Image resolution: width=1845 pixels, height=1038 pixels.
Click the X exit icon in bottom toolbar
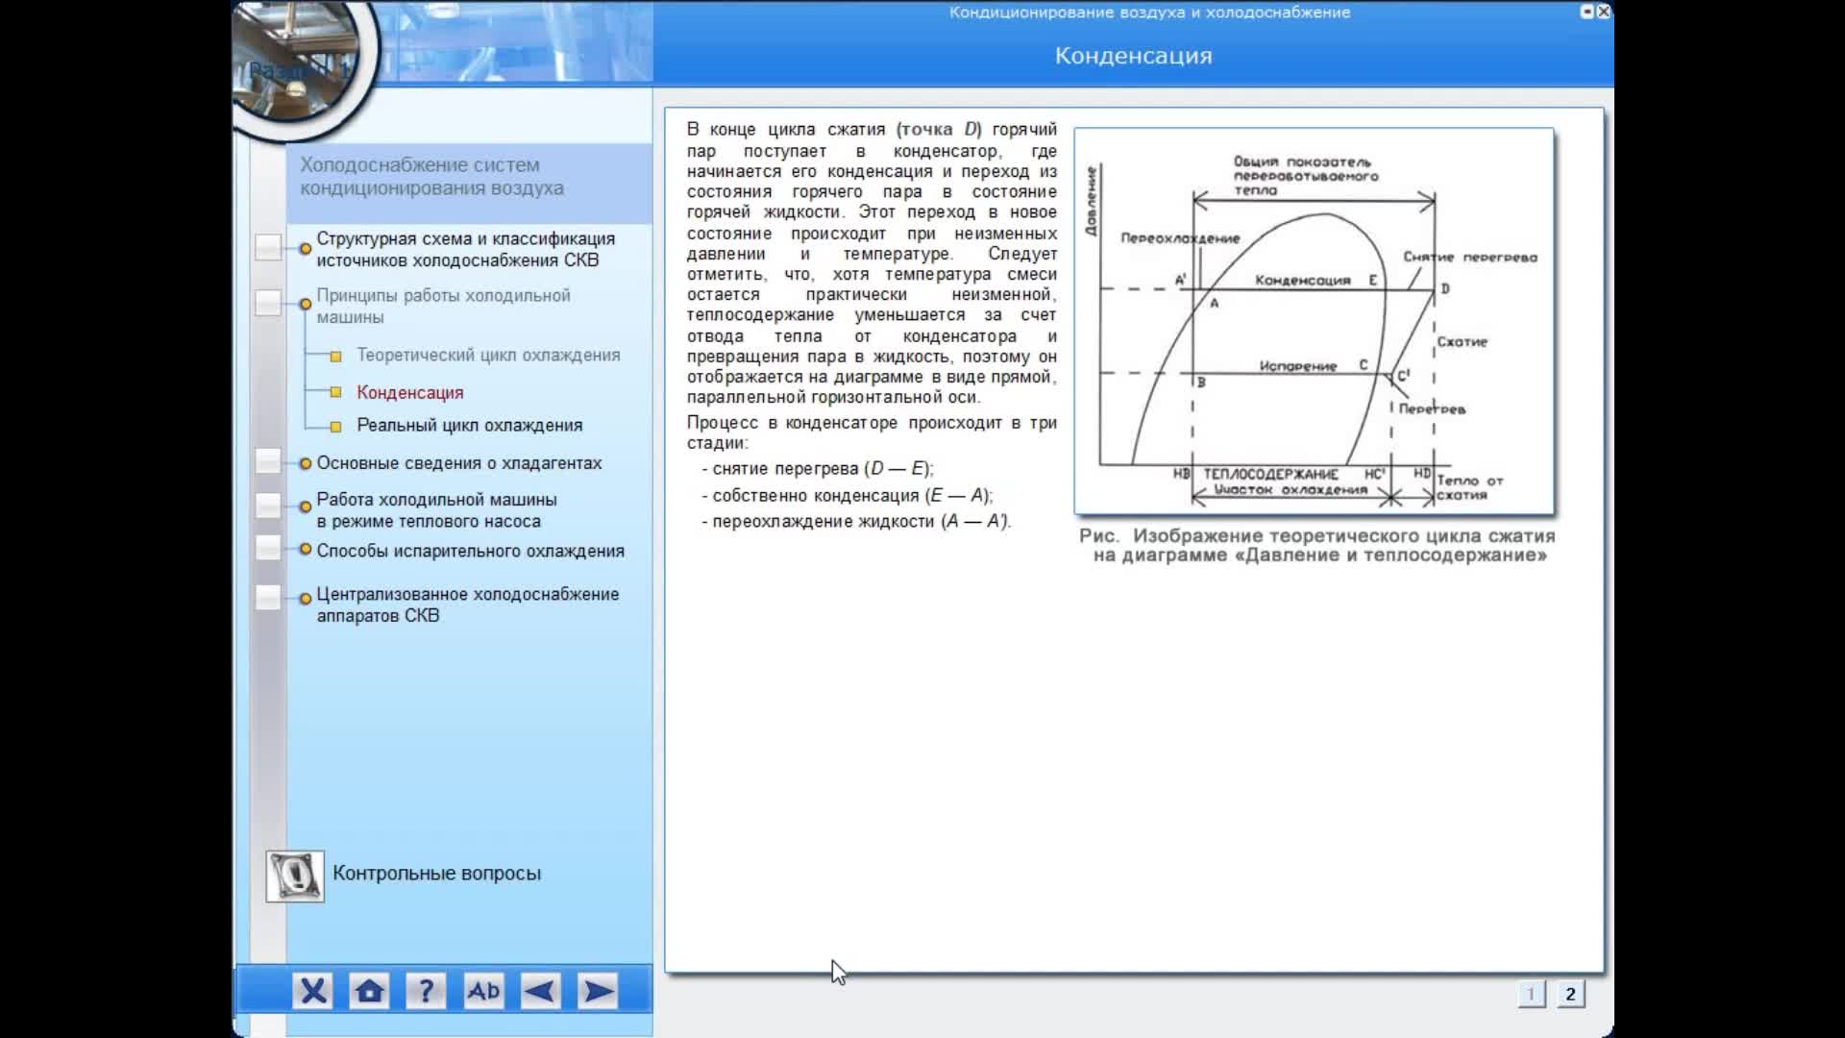312,991
